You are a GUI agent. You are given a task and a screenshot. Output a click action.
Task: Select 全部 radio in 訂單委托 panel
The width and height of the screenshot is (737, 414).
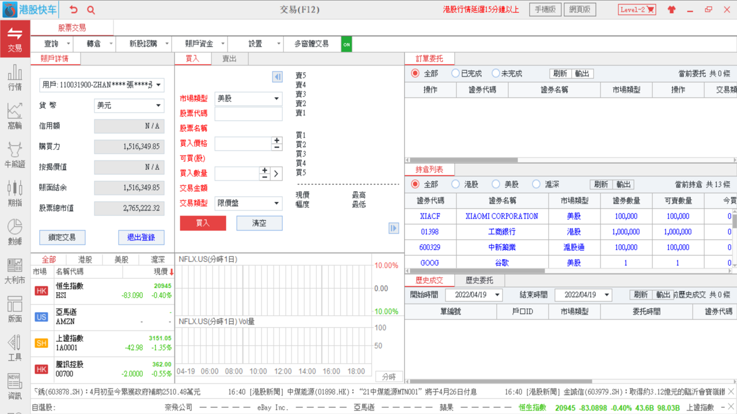pyautogui.click(x=415, y=74)
